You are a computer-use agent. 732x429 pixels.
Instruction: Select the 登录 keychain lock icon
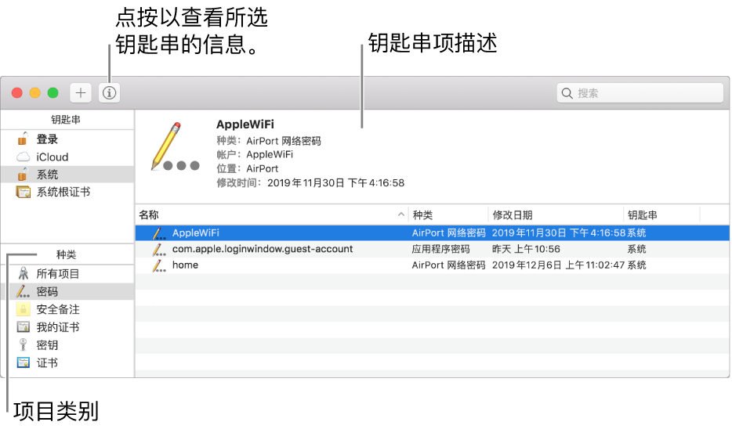point(23,139)
